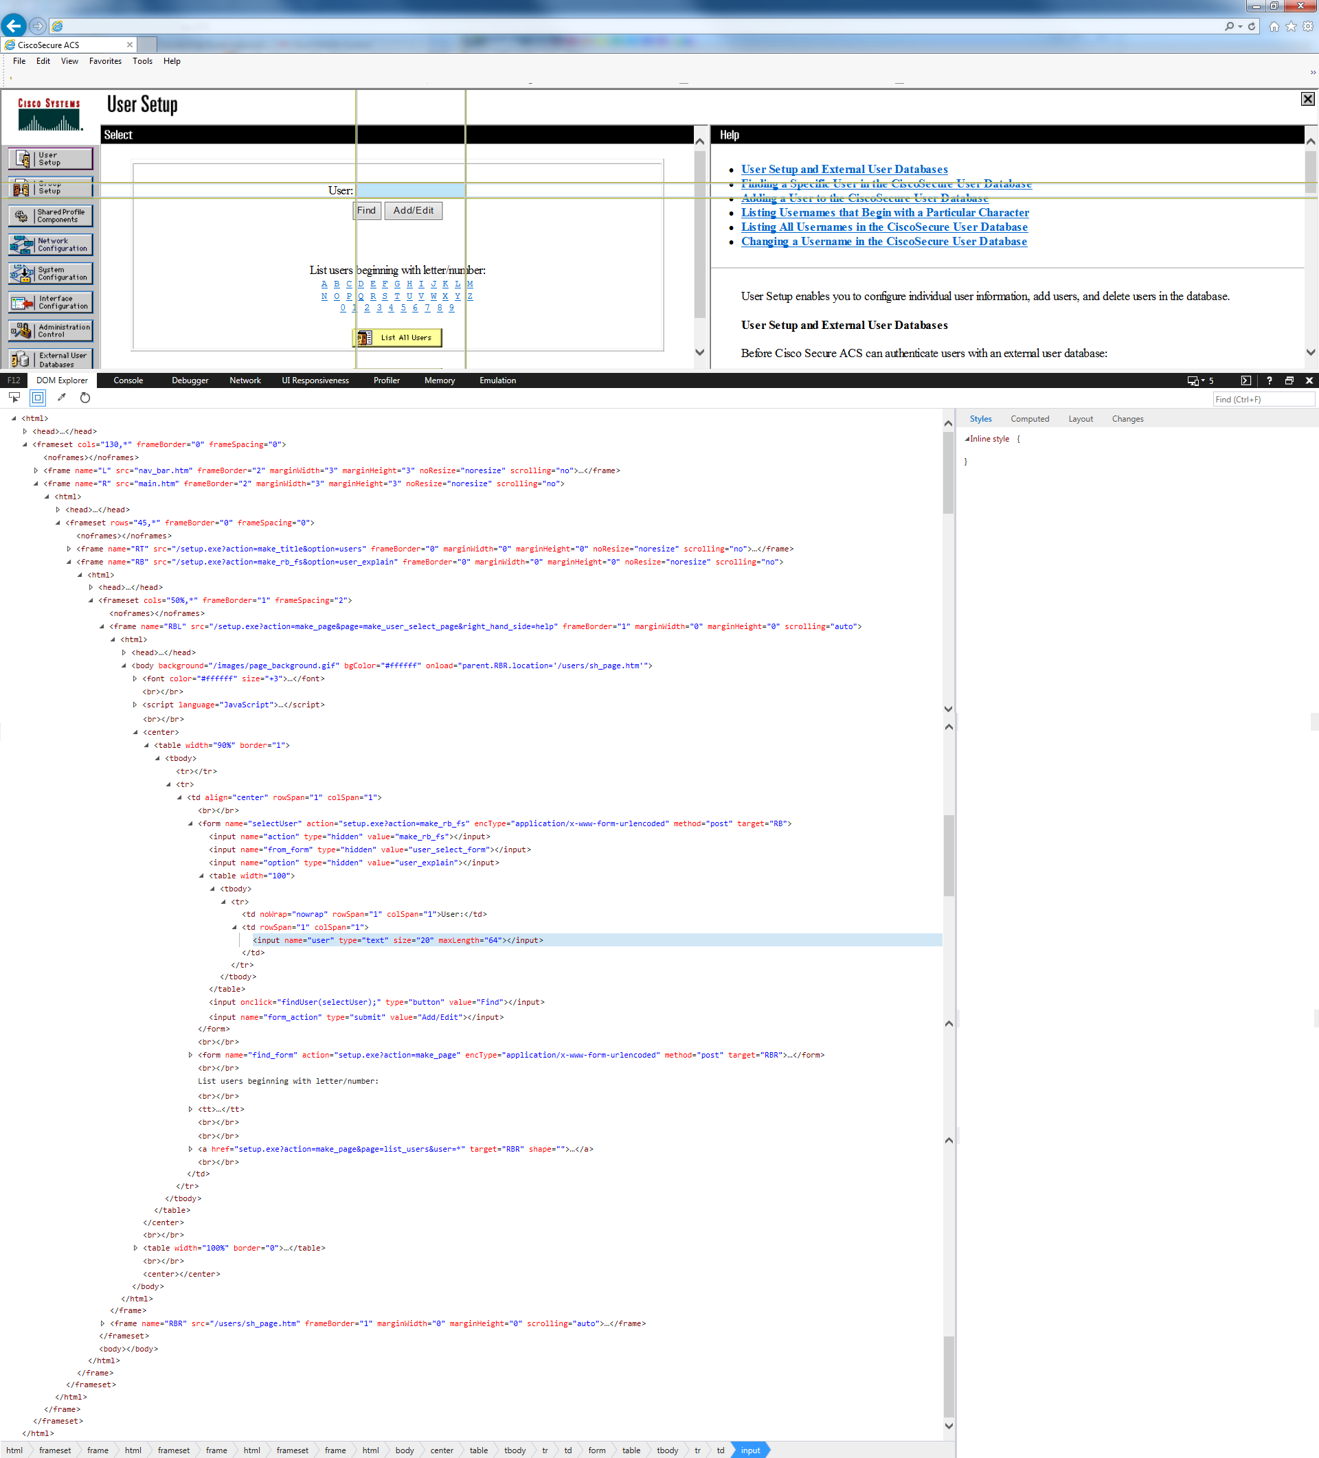The image size is (1319, 1458).
Task: Open the browser Home icon
Action: click(x=1274, y=26)
